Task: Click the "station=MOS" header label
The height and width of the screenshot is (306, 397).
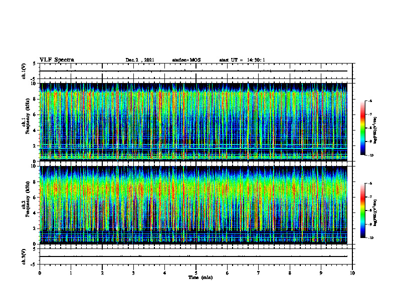Action: point(186,60)
